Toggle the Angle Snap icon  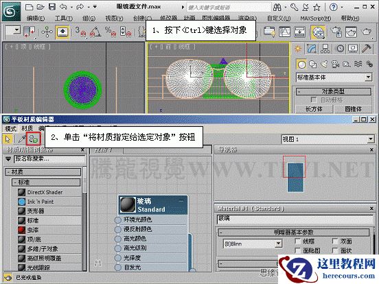coord(95,32)
